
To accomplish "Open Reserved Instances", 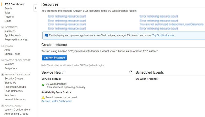I will click(16, 40).
